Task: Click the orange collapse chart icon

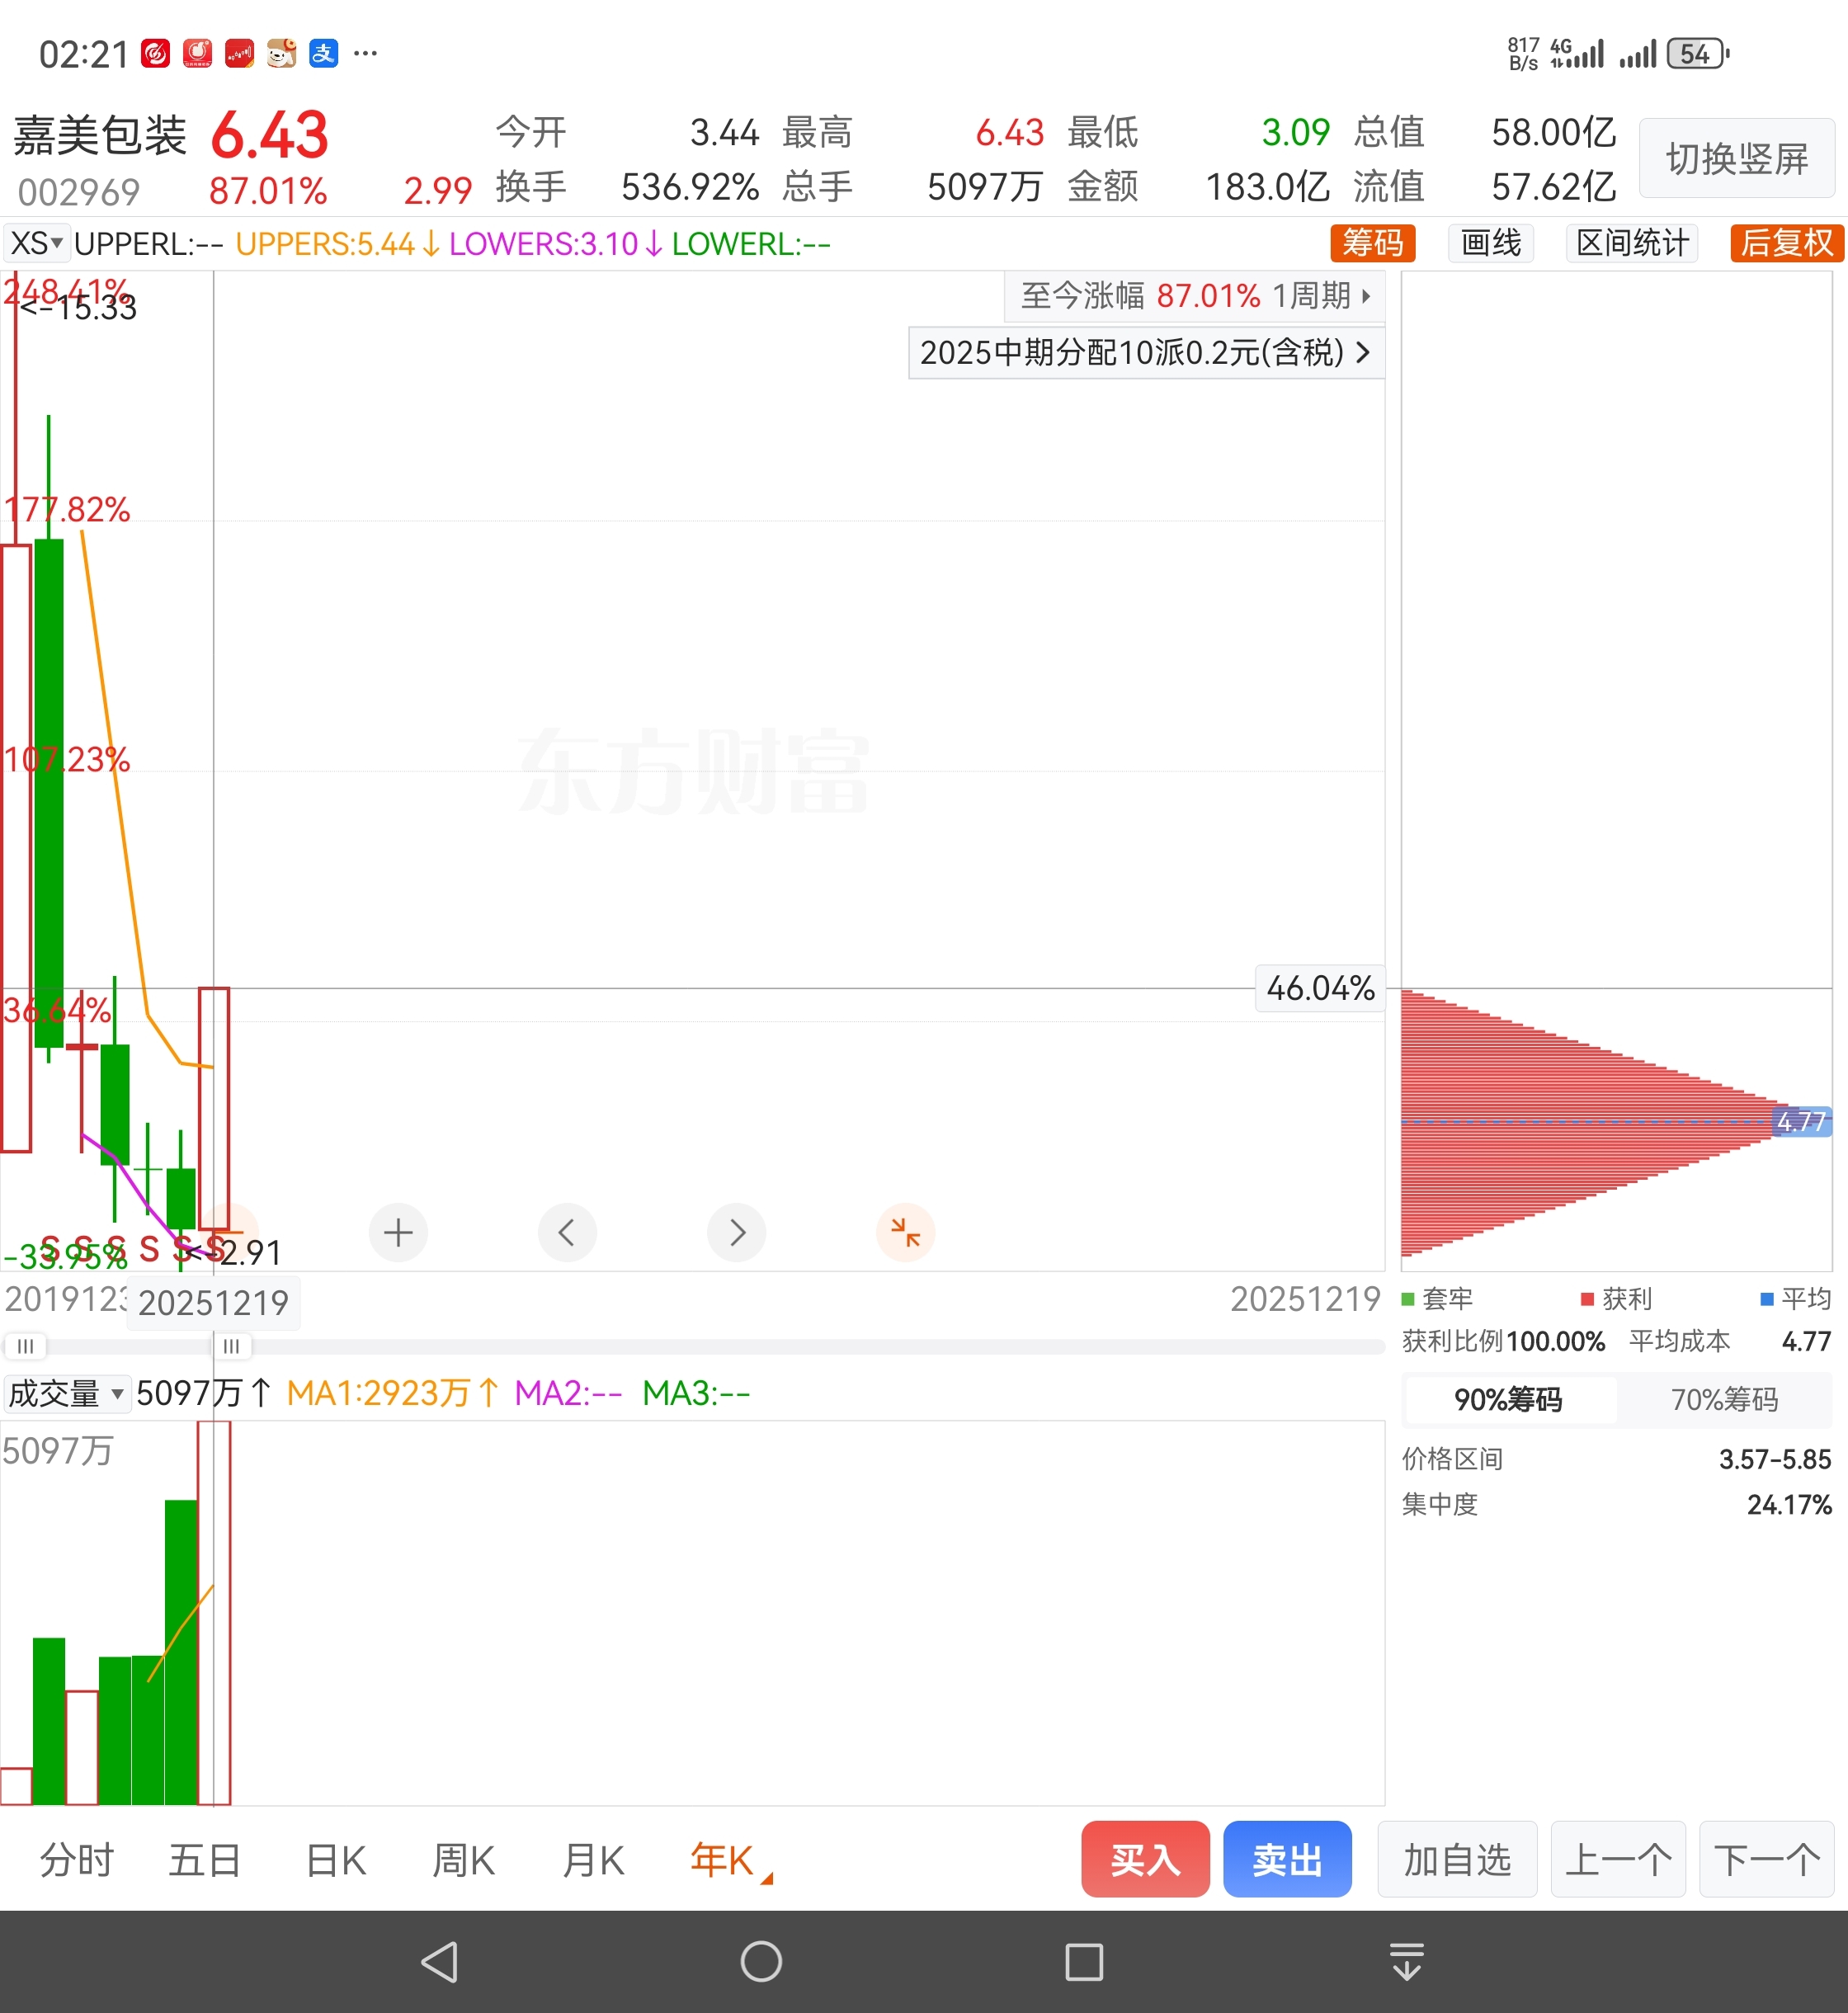Action: click(x=905, y=1232)
